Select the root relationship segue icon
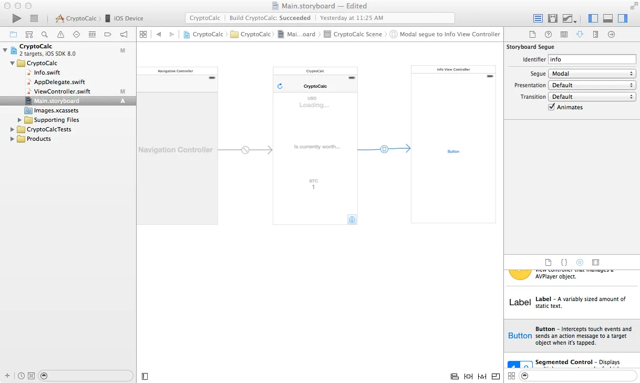 [245, 150]
